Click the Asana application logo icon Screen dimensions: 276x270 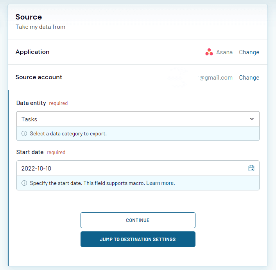pyautogui.click(x=209, y=52)
